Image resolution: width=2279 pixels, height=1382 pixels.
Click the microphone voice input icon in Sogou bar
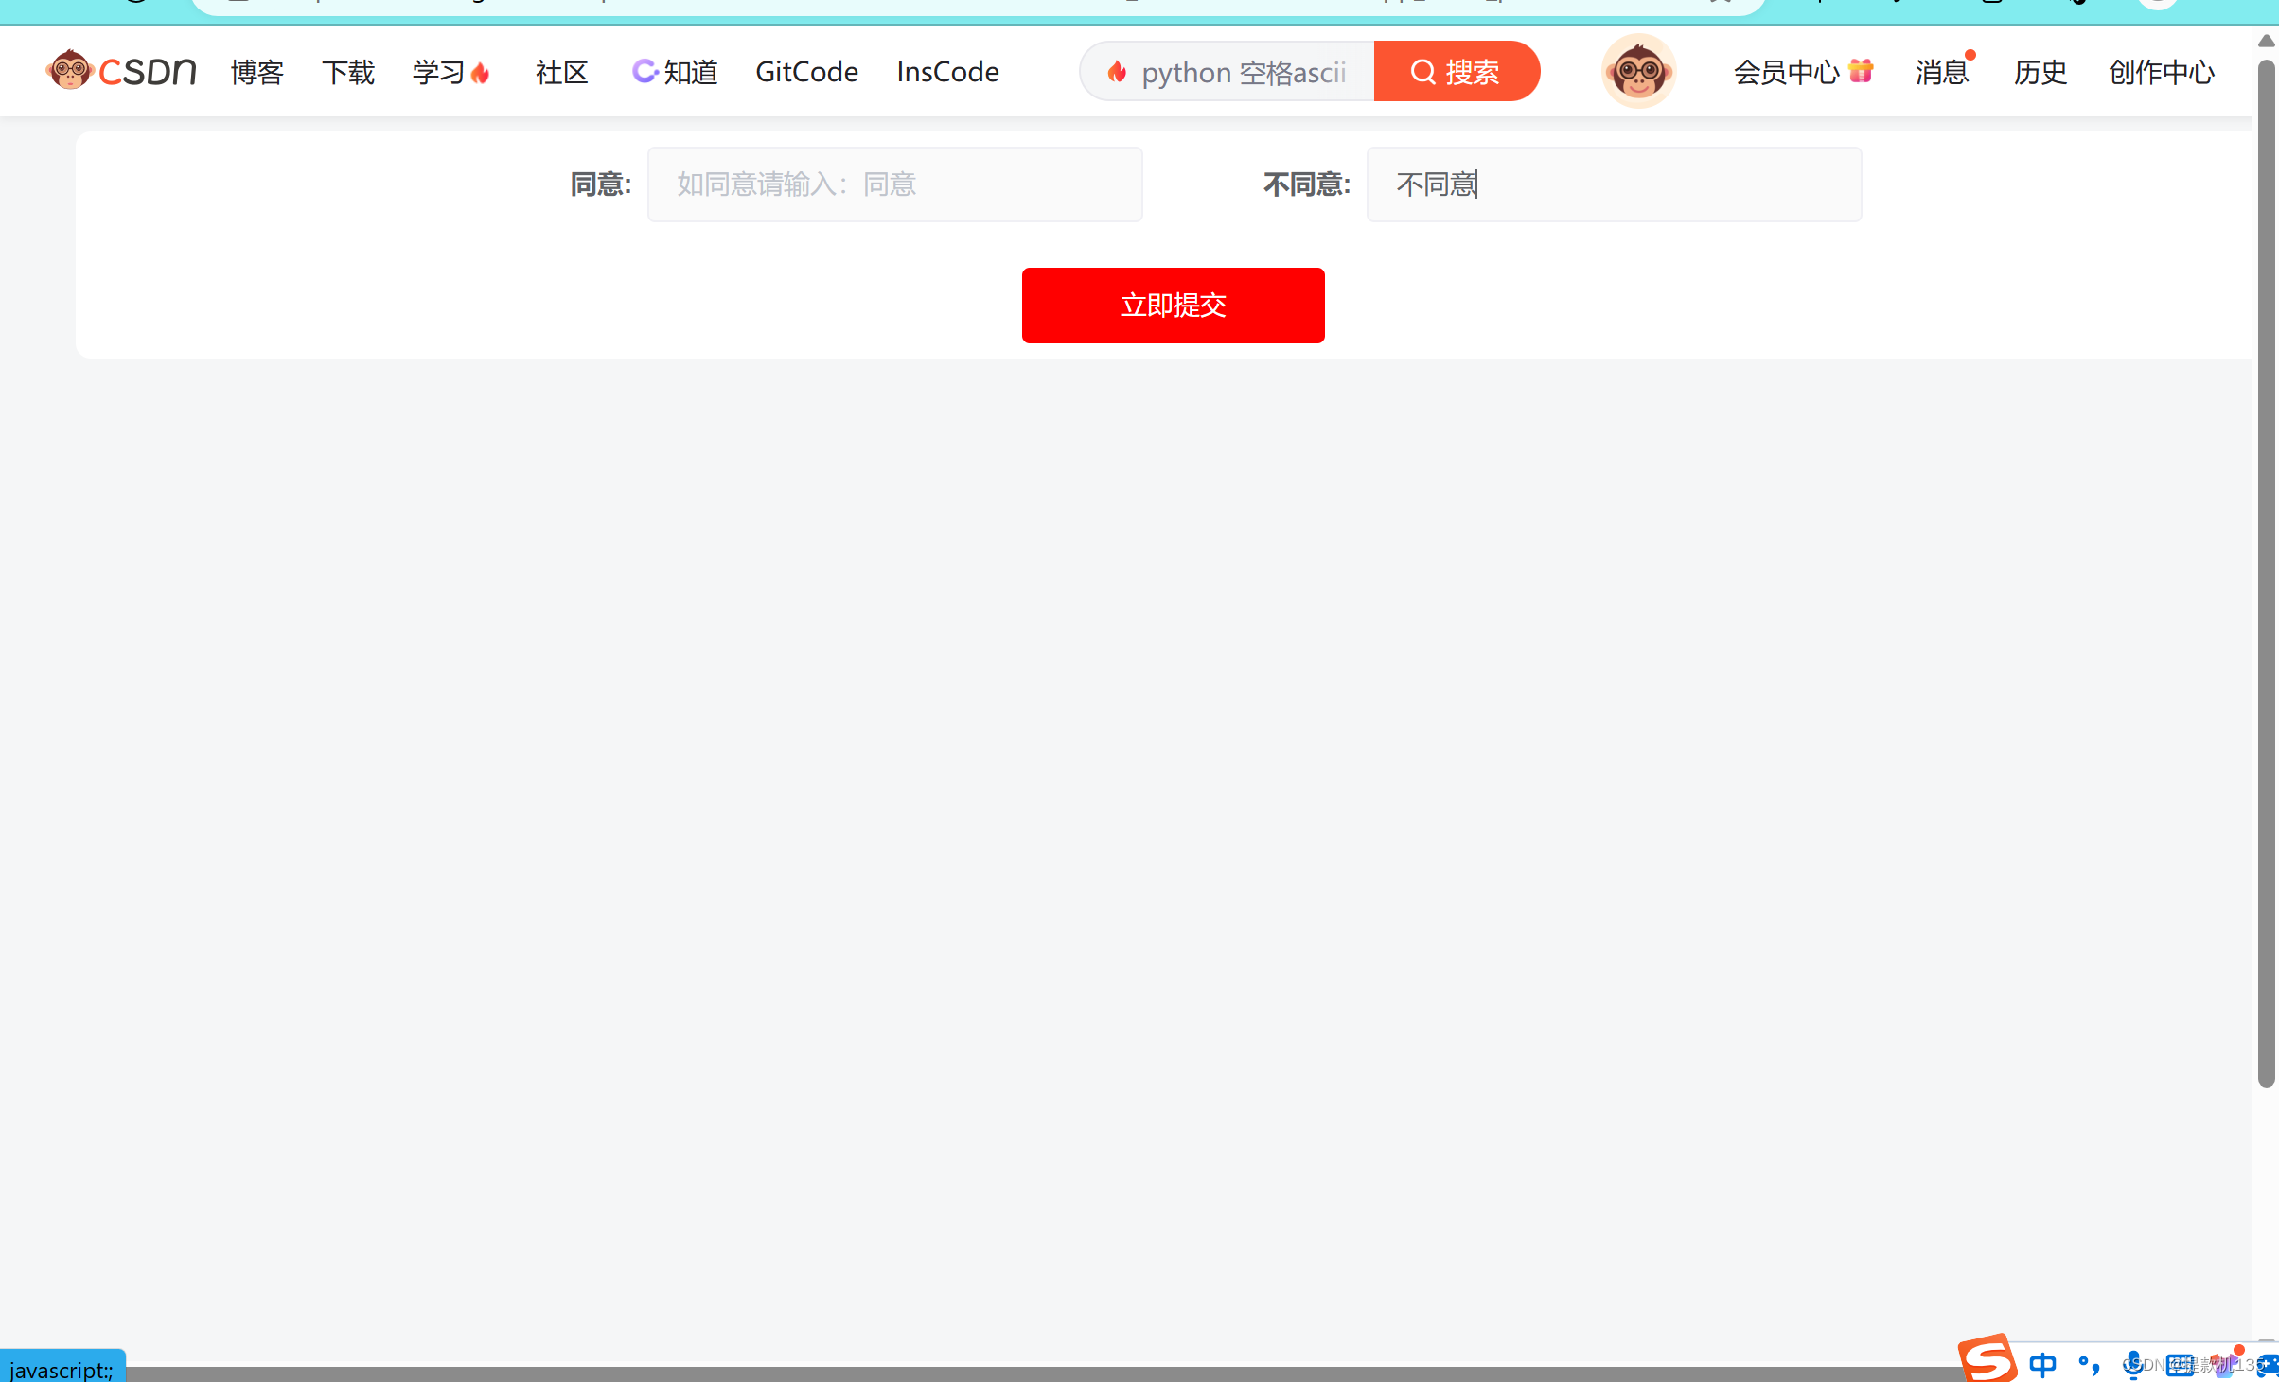click(x=2133, y=1365)
